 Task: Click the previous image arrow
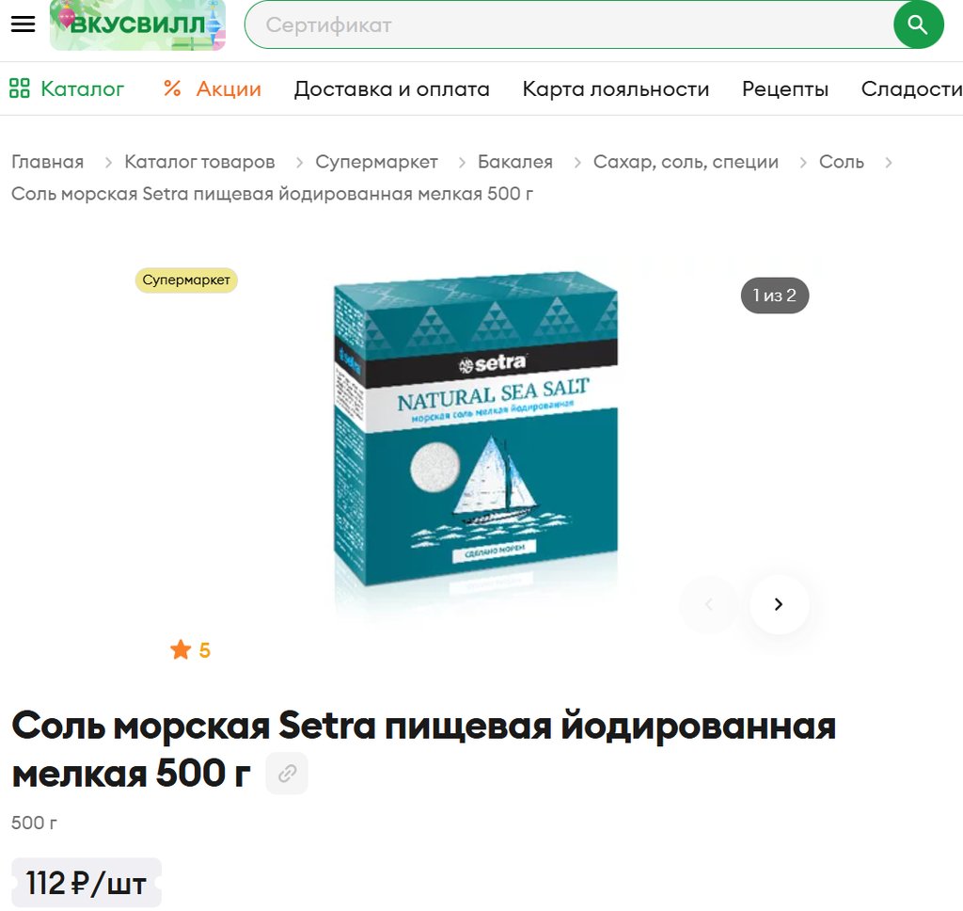point(709,604)
